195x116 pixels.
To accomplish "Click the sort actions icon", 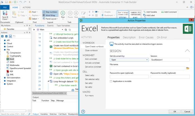I will [14, 36].
